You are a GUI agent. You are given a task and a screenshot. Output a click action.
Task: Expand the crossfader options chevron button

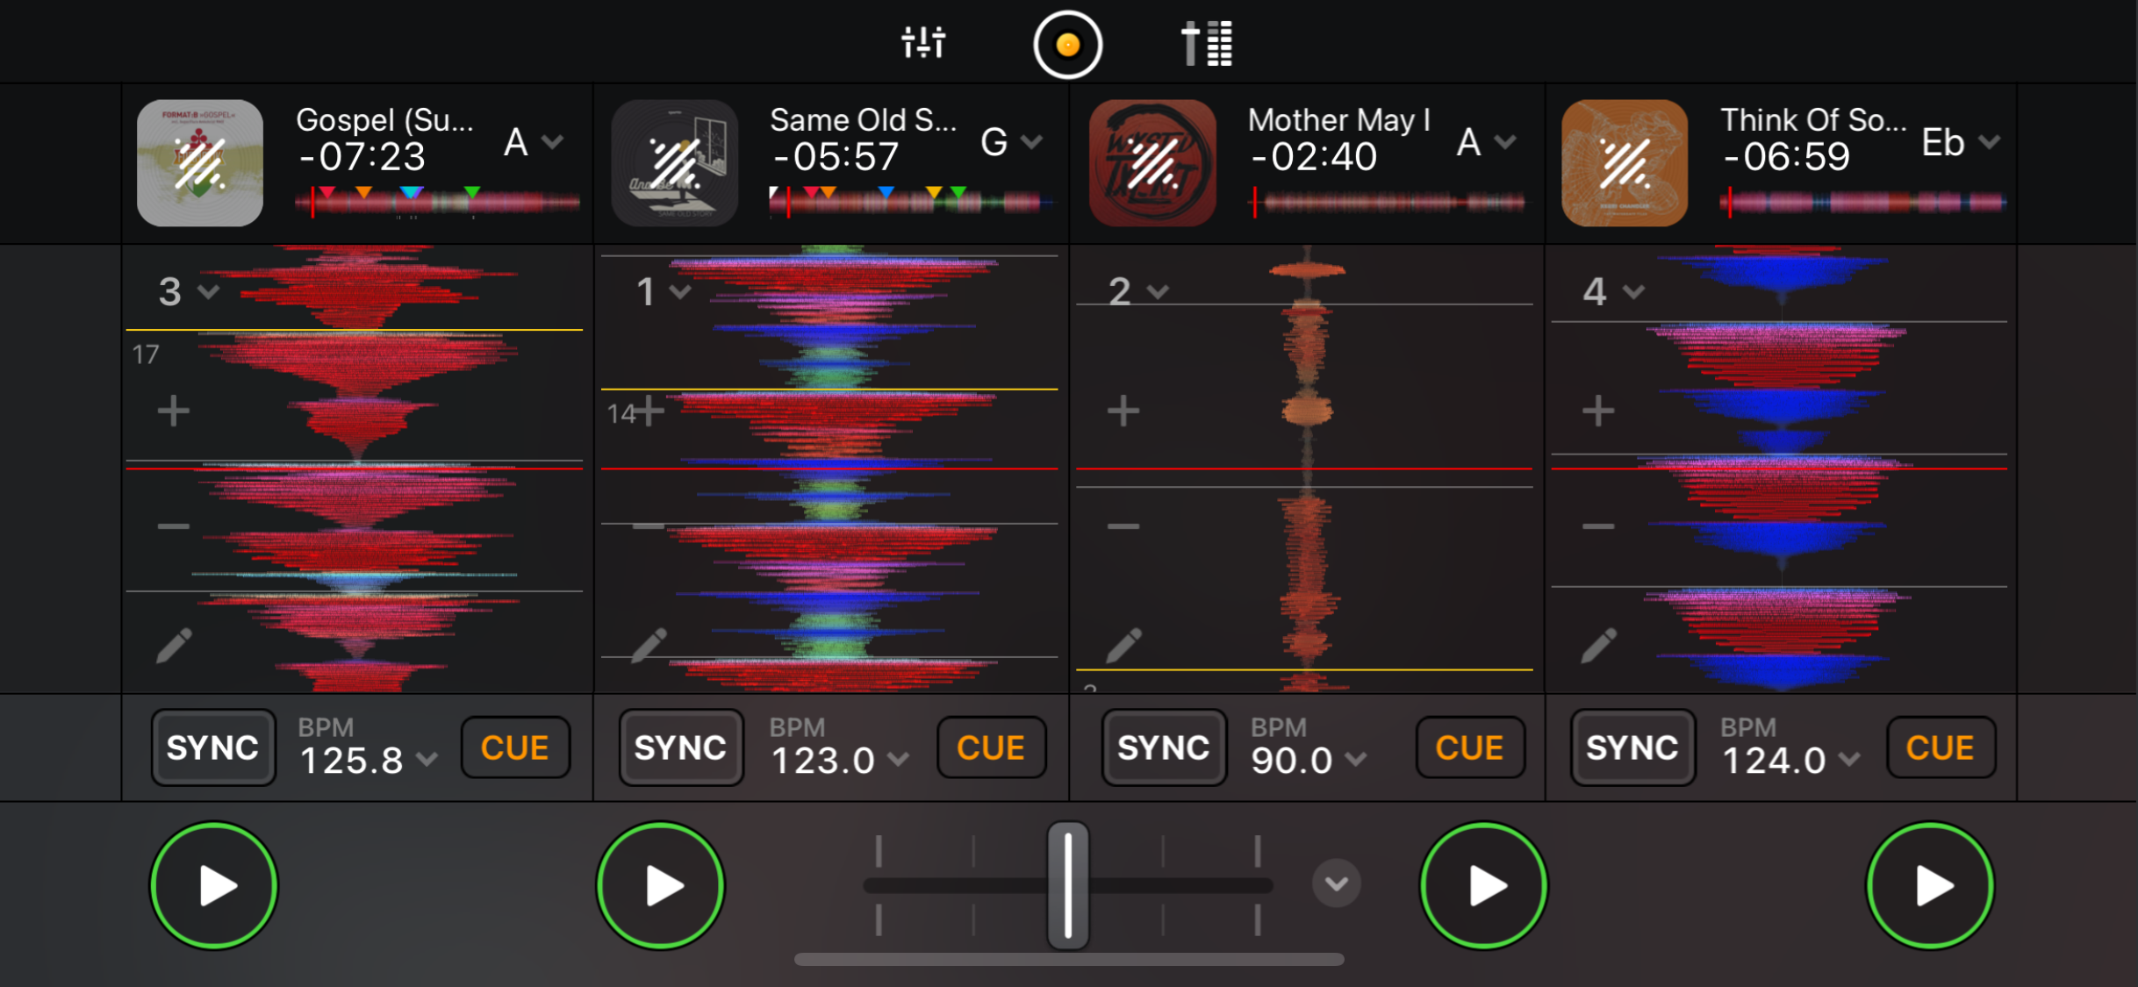(1336, 883)
